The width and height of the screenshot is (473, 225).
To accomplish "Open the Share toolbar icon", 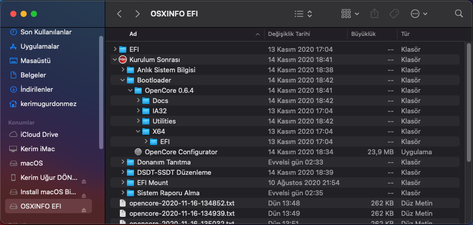I will (x=374, y=14).
